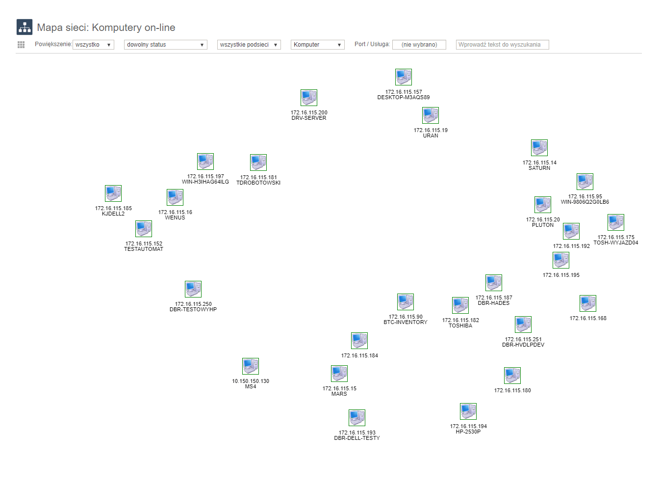The image size is (661, 488).
Task: Click the '172.16.115.251' IP label
Action: [x=523, y=339]
